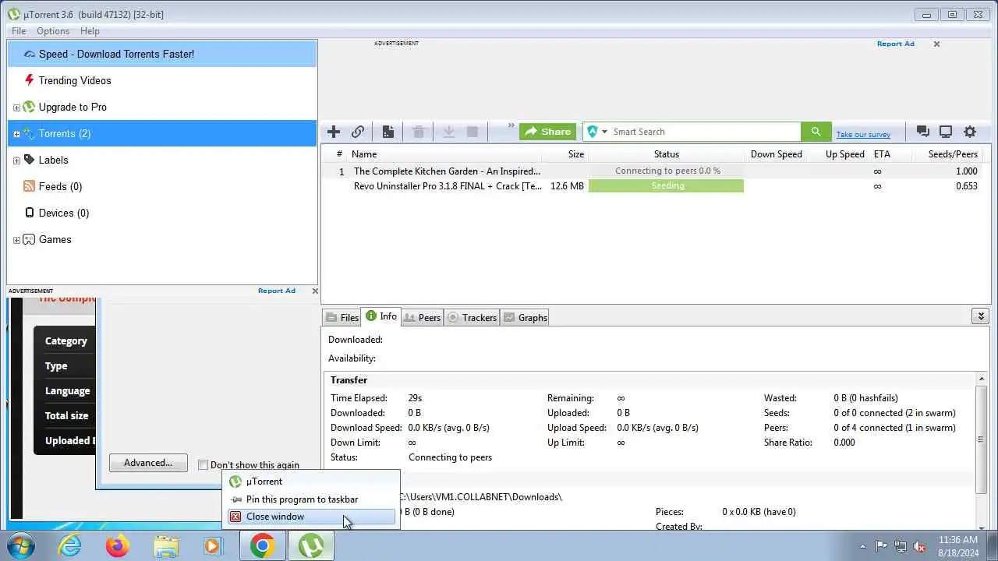This screenshot has width=998, height=561.
Task: Click the Stop torrent square icon
Action: (472, 132)
